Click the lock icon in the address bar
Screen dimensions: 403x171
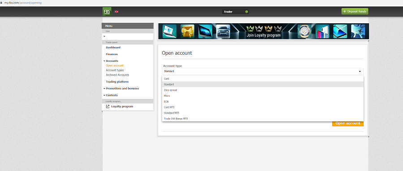1,3
